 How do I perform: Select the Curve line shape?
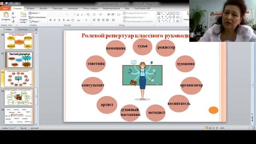pyautogui.click(x=166, y=21)
